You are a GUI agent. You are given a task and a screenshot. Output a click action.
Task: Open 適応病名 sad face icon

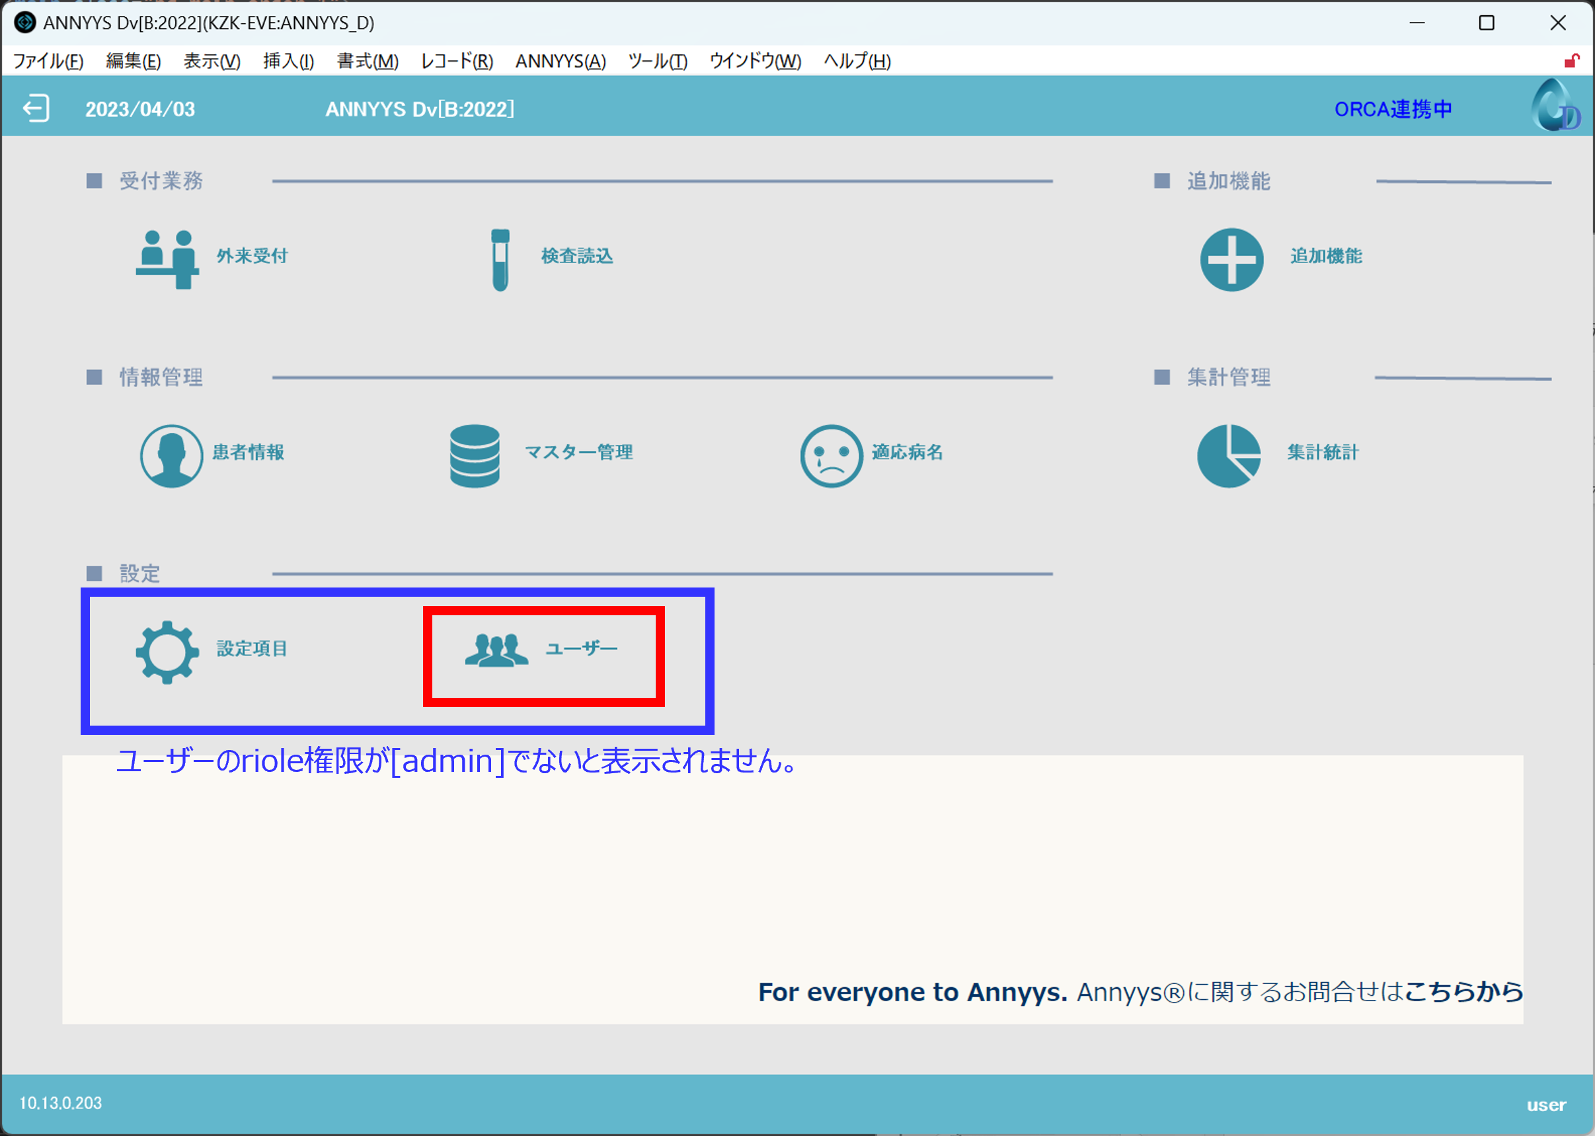[x=830, y=455]
